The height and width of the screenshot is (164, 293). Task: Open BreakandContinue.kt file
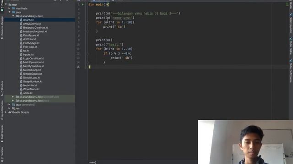35,28
